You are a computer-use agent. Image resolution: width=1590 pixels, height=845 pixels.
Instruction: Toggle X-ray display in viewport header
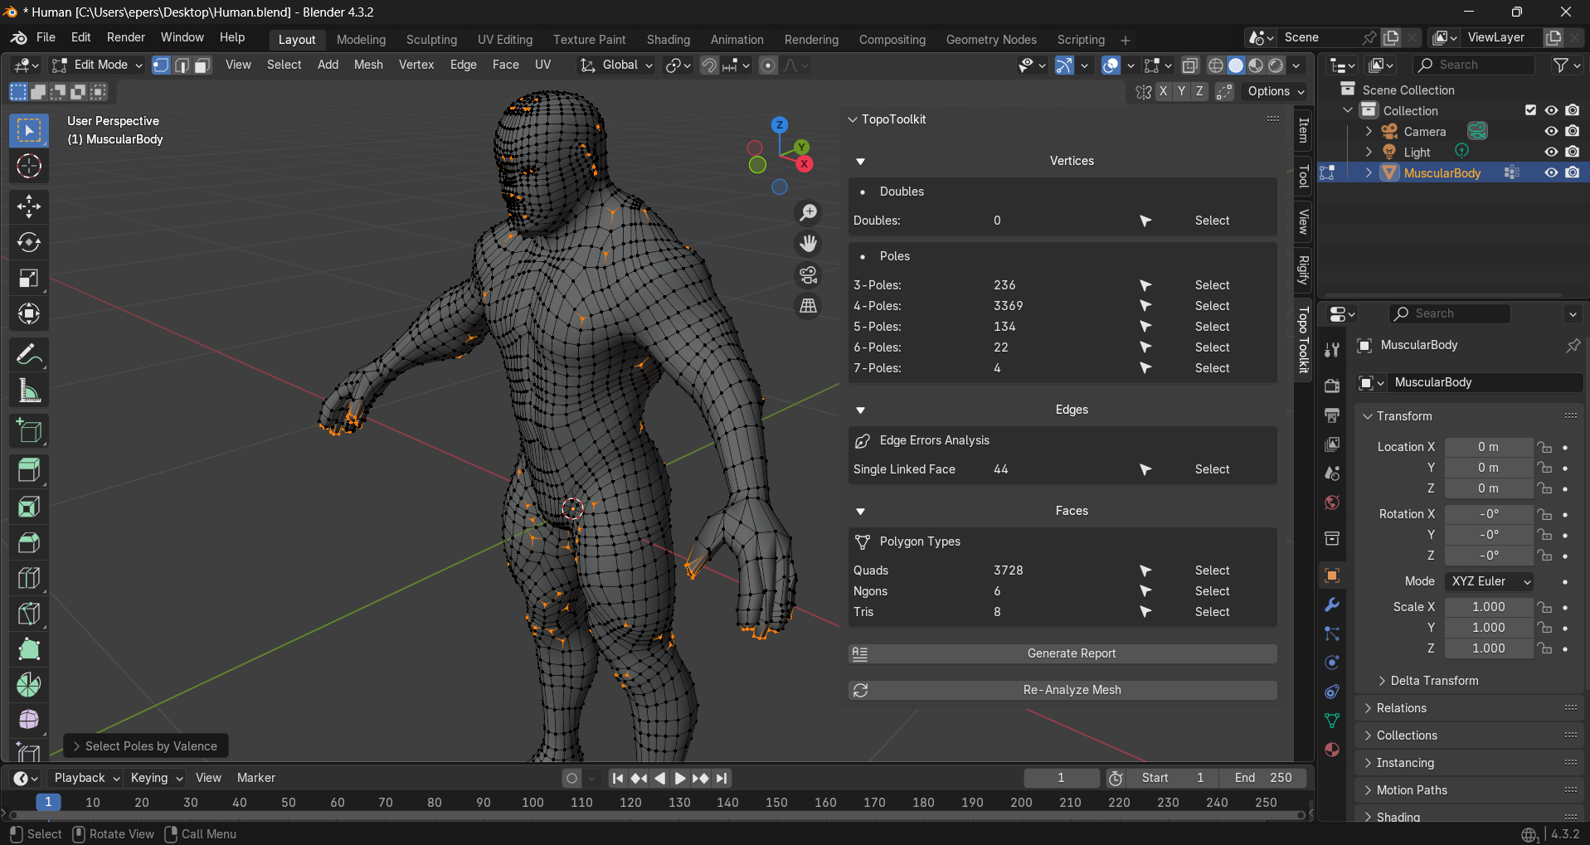(1189, 66)
